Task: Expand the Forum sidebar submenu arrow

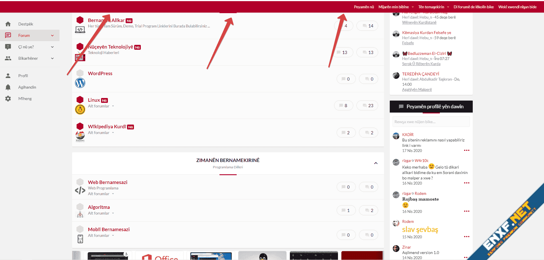Action: coord(52,35)
